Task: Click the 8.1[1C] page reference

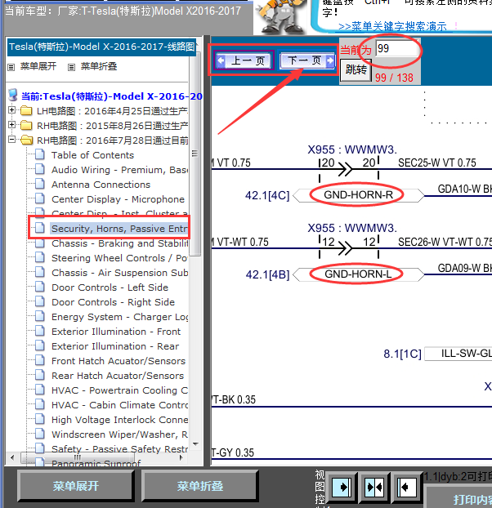Action: [x=403, y=354]
